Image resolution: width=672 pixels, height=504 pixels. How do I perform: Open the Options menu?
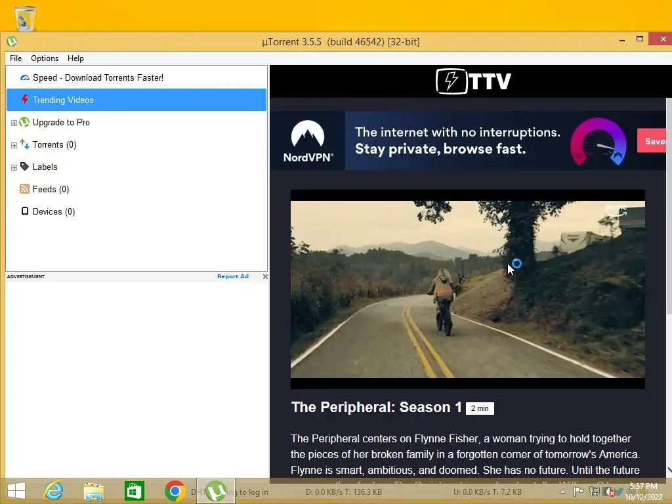[45, 58]
